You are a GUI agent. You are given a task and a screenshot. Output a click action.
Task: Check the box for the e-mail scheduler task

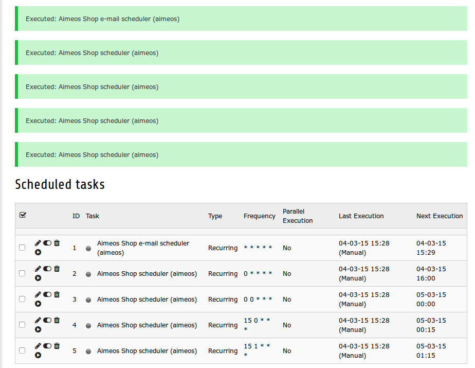coord(22,248)
